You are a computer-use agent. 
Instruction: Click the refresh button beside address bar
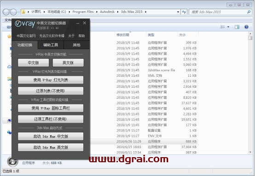(x=184, y=12)
